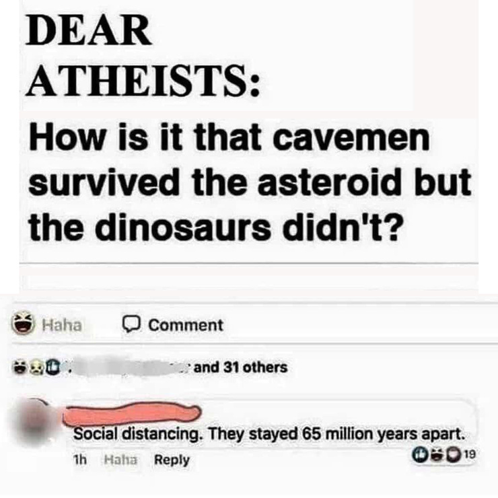Toggle the post's Haha reaction label
498x498 pixels.
coord(62,325)
